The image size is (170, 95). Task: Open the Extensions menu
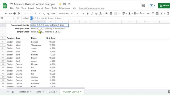(x=64, y=8)
